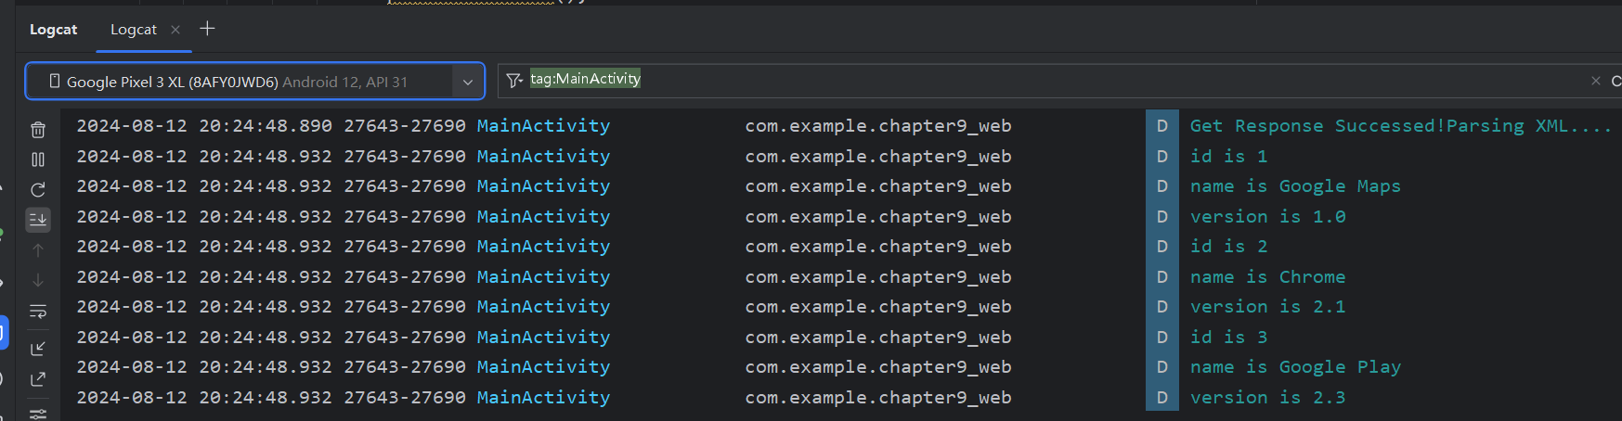Open logcat format settings icon

pos(38,413)
